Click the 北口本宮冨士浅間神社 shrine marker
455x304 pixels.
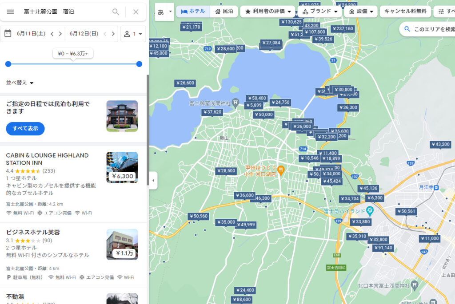(x=415, y=285)
